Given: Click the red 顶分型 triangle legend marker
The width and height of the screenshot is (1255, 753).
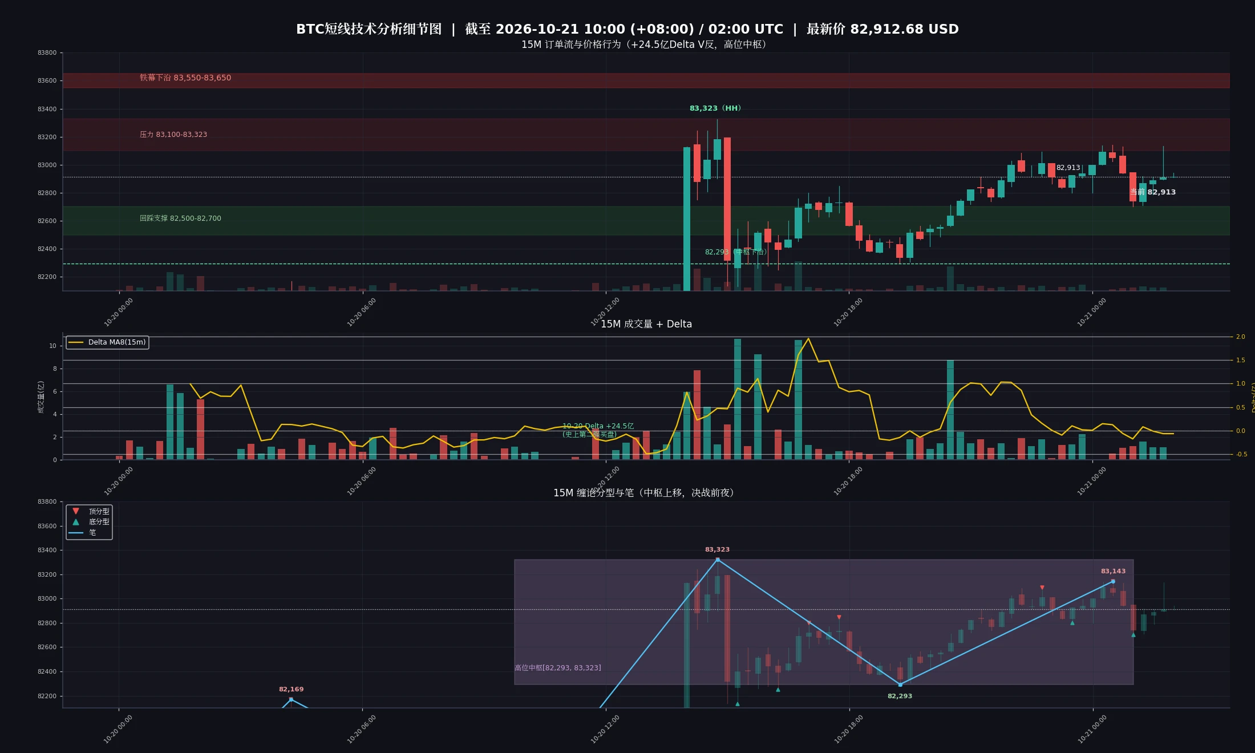Looking at the screenshot, I should coord(76,511).
